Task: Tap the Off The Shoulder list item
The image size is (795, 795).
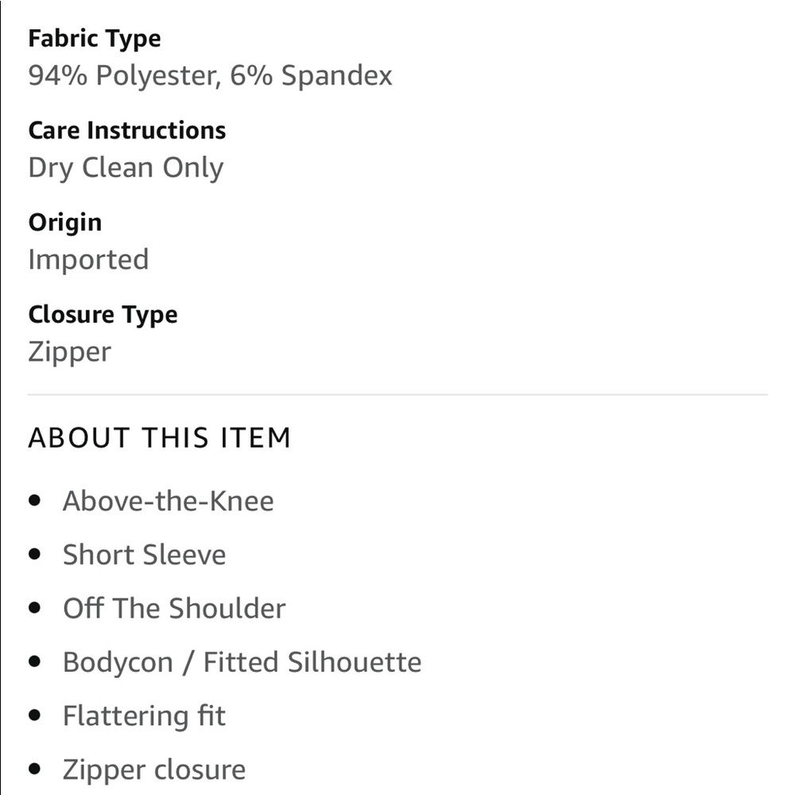Action: coord(174,609)
